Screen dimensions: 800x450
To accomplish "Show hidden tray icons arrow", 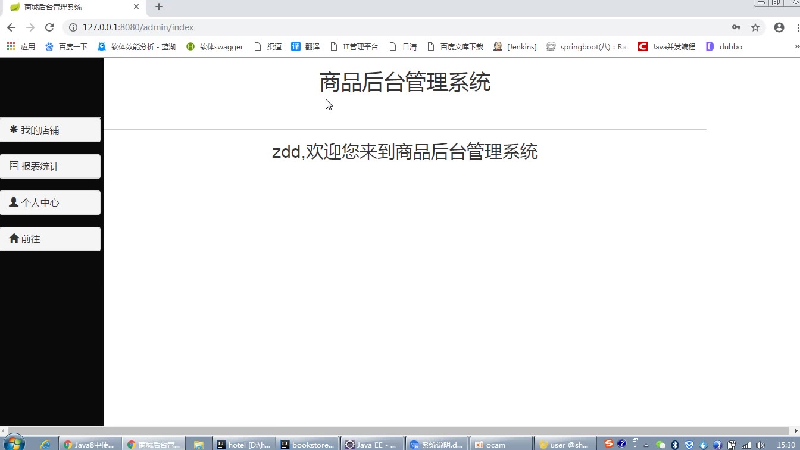I will point(646,445).
